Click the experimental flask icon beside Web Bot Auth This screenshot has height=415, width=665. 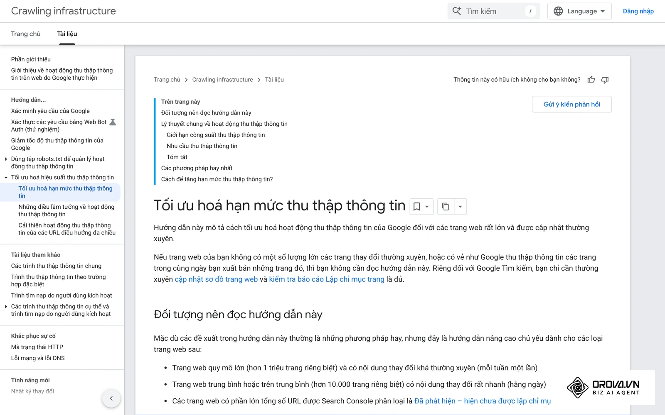112,122
